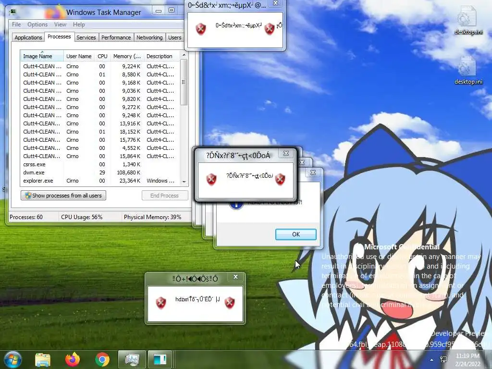Sort processes by User Name column
This screenshot has height=369, width=492.
click(79, 56)
